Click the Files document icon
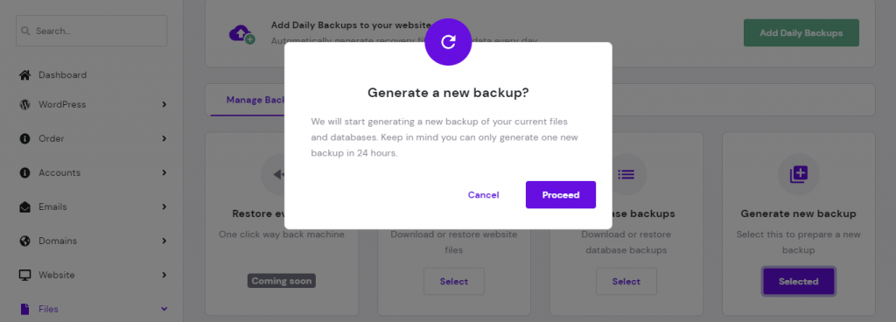 24,309
